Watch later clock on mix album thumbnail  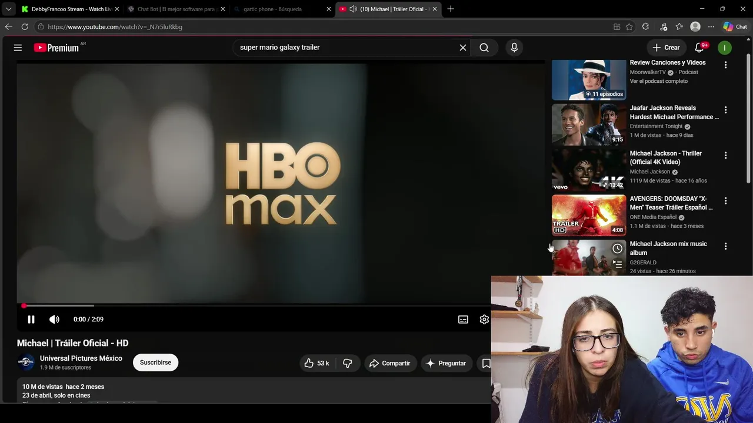[617, 249]
